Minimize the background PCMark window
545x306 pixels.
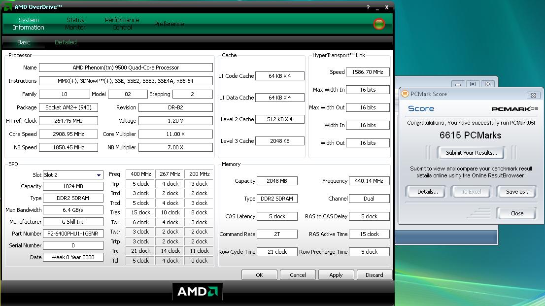click(458, 84)
